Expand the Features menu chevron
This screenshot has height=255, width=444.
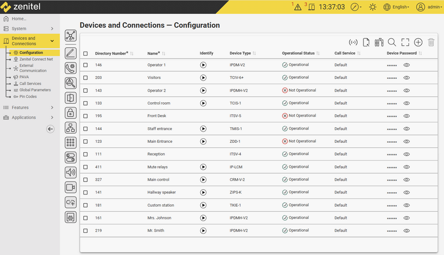(52, 108)
